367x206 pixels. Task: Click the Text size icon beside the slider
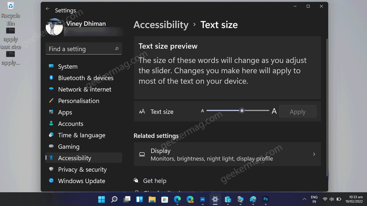point(142,111)
